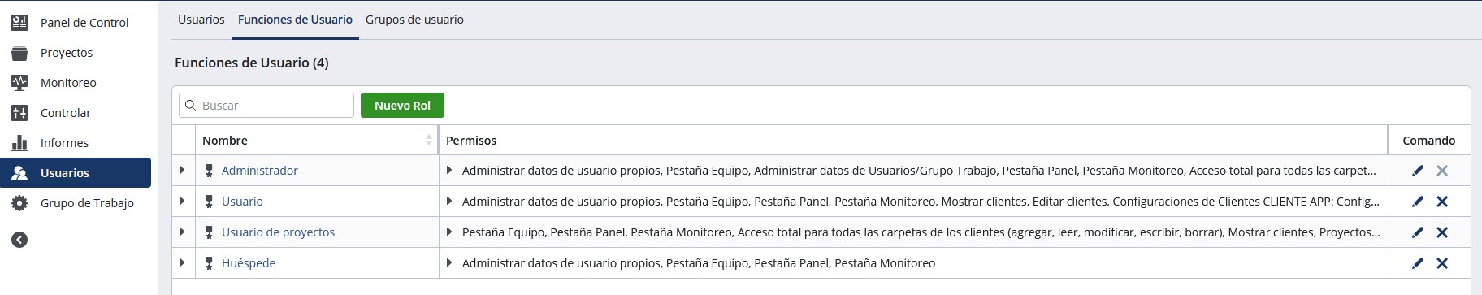
Task: Focus the Buscar search field
Action: tap(266, 106)
